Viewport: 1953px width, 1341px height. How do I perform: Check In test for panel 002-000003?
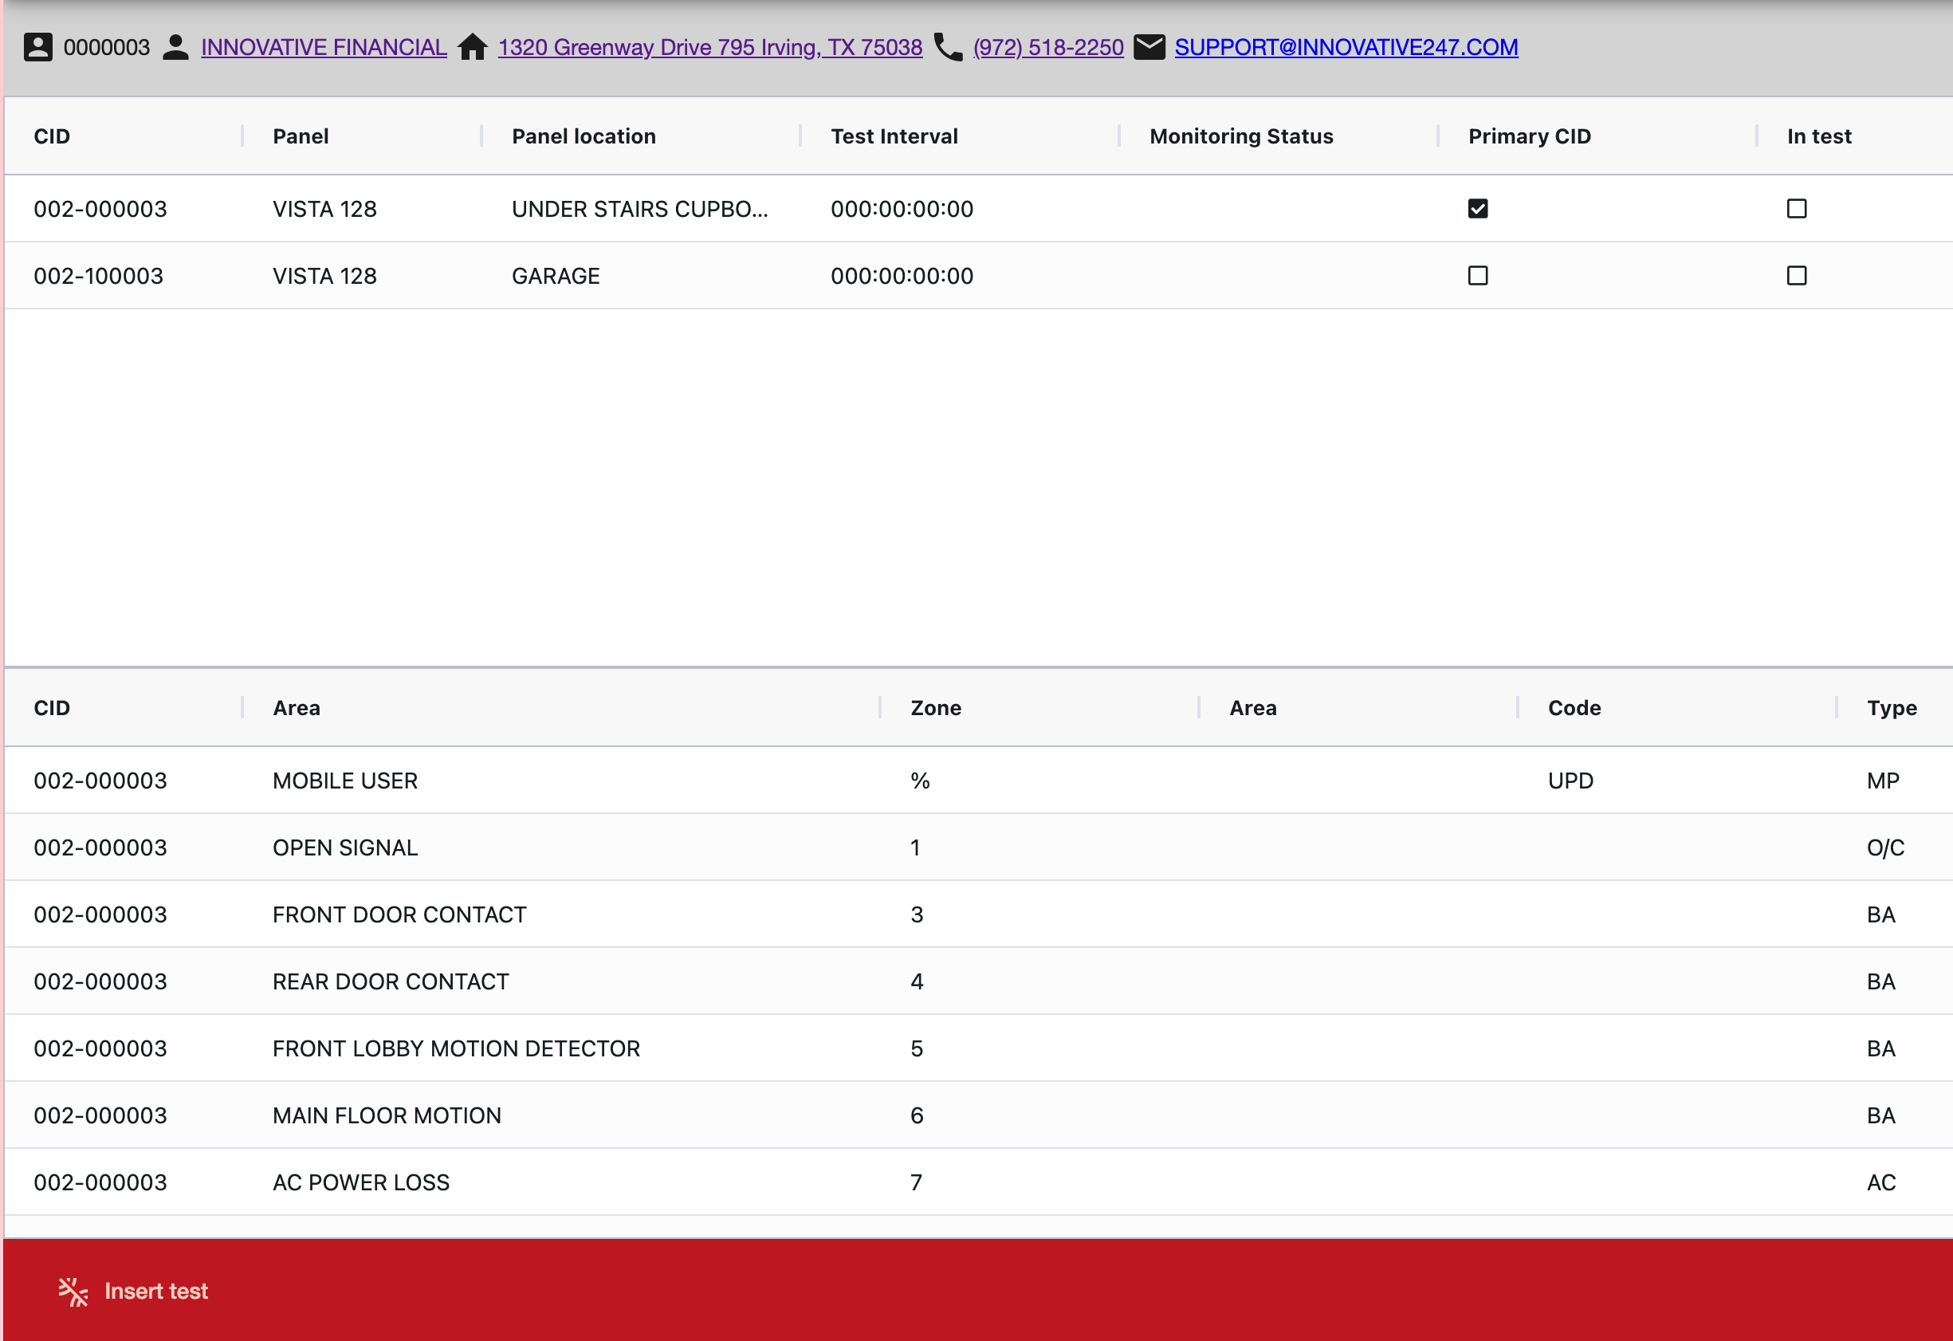1797,209
